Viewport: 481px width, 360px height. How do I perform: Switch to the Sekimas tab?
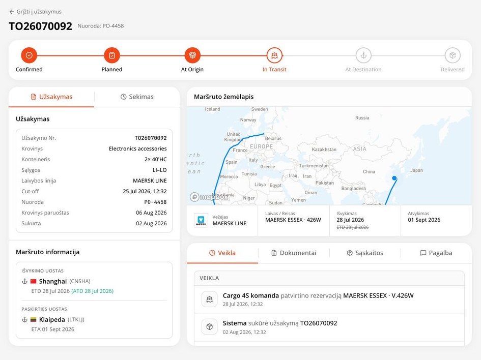(137, 97)
